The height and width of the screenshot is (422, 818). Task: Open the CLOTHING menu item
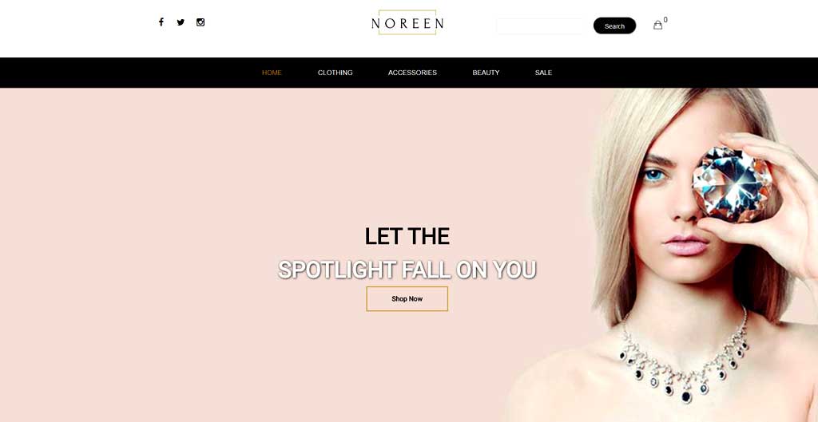point(336,73)
